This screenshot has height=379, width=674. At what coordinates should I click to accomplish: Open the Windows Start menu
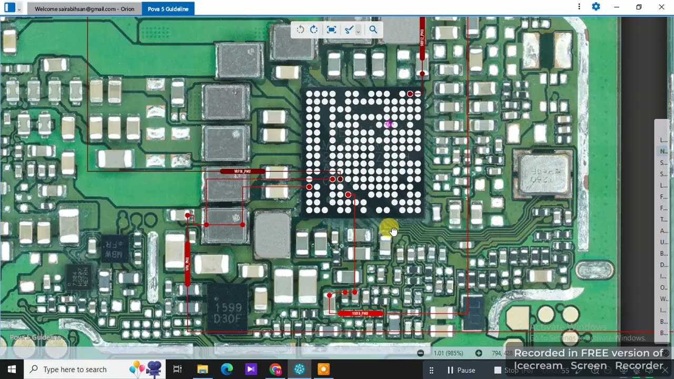click(x=12, y=370)
